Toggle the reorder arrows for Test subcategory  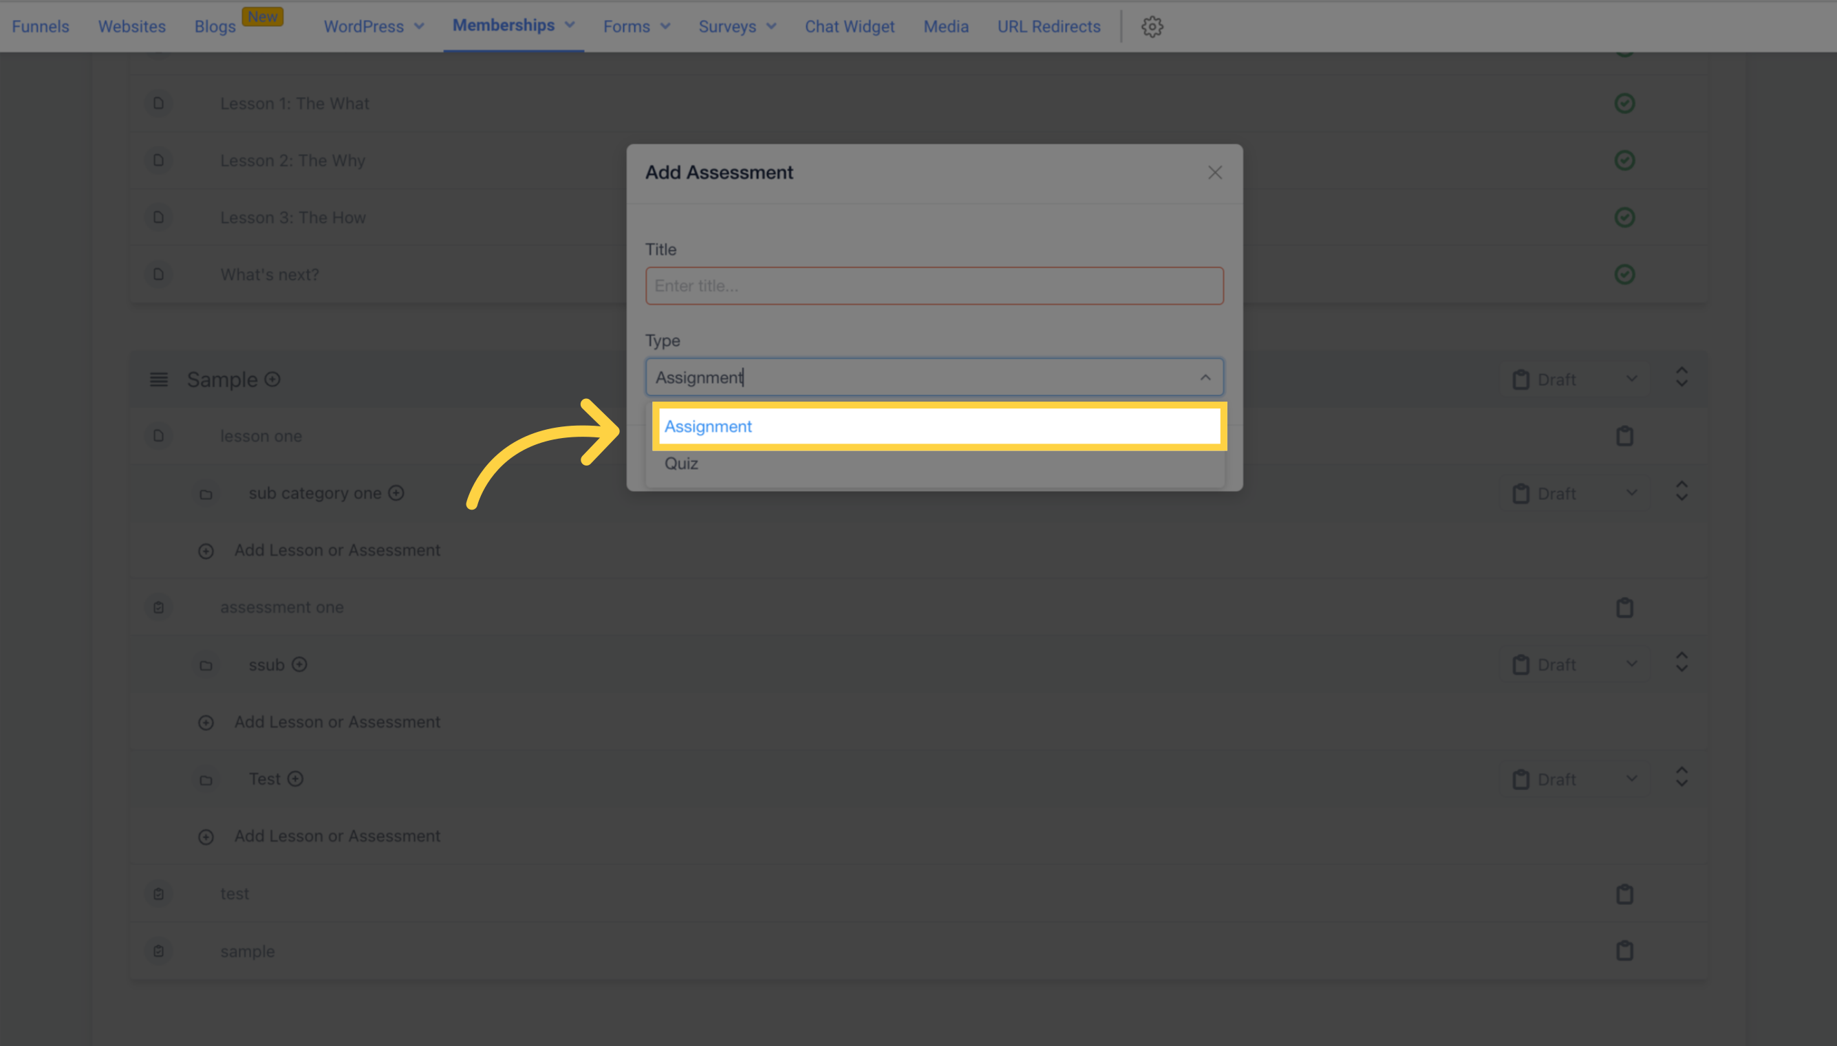pos(1683,777)
